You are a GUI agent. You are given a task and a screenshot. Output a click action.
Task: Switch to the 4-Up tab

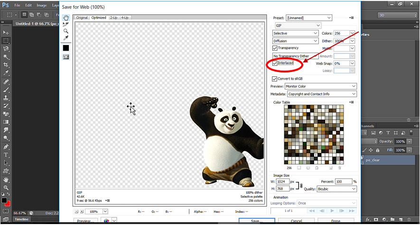click(125, 18)
